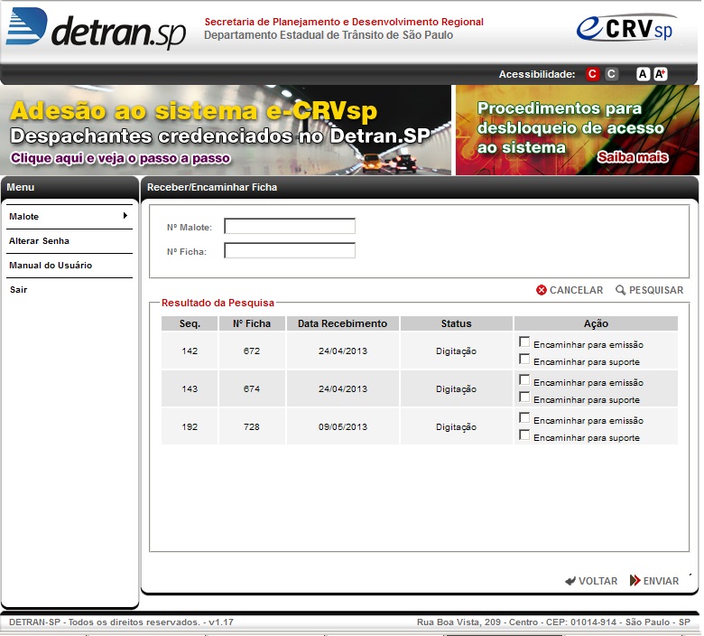Select sequence cell 142
This screenshot has height=636, width=704.
tap(190, 351)
